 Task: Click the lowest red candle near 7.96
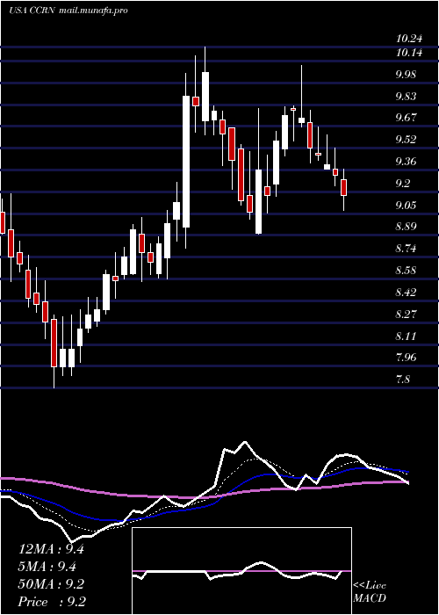(x=54, y=343)
